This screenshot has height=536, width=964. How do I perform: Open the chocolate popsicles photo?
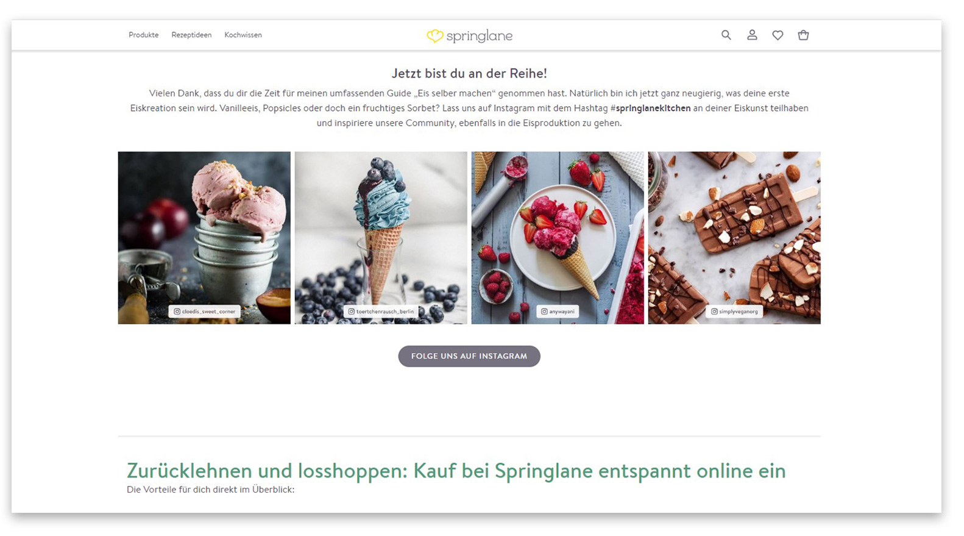click(734, 238)
